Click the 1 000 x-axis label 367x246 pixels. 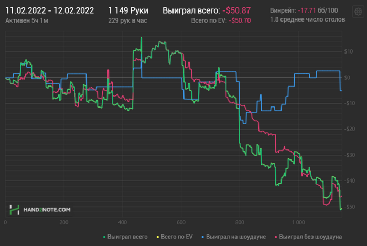(x=298, y=222)
